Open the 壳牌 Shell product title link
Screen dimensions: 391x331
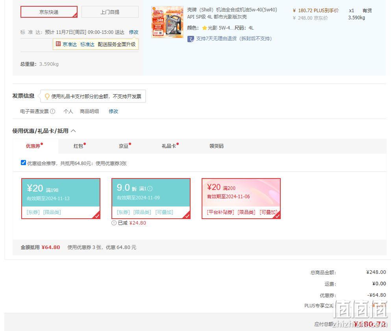(232, 13)
